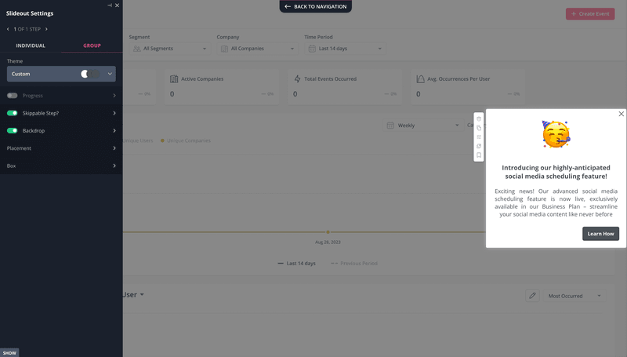Go to previous step using left arrow
The height and width of the screenshot is (357, 627).
(x=9, y=29)
